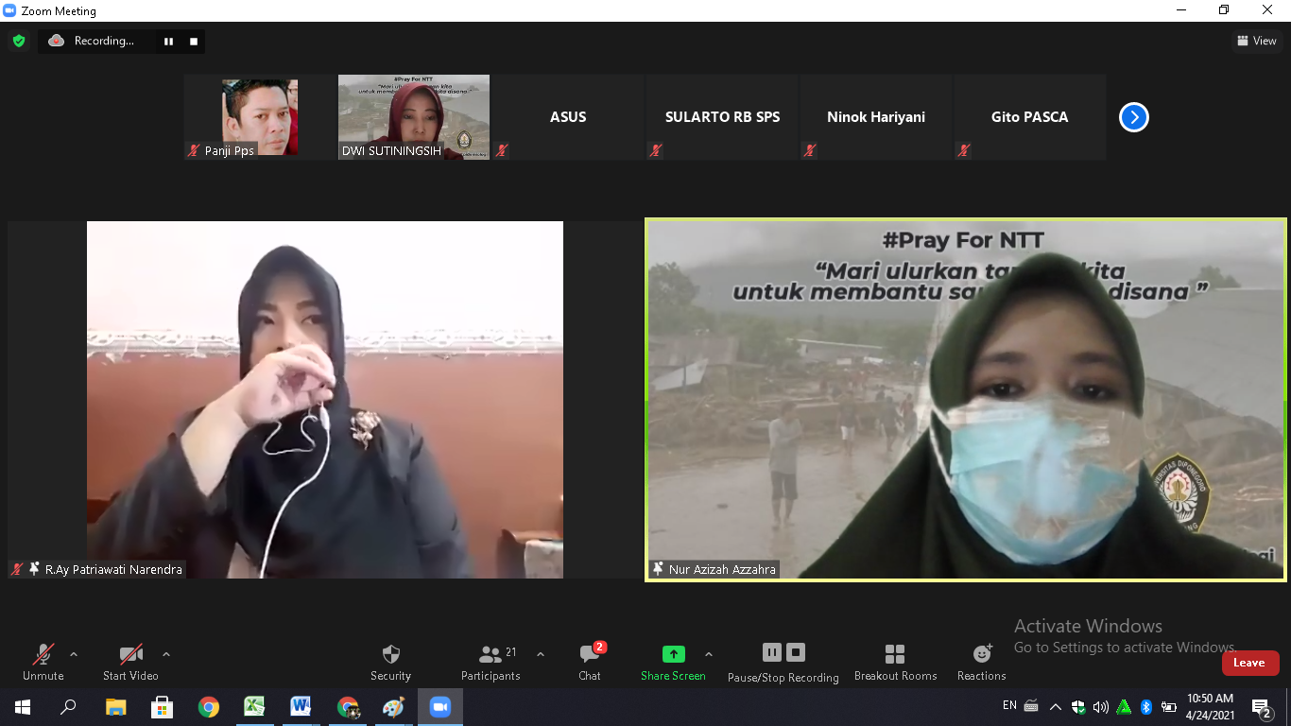Open Word from taskbar
This screenshot has width=1291, height=726.
click(x=301, y=707)
